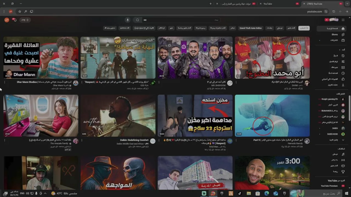Open 3ABSI KICK channel in subscriptions
351x197 pixels.
[331, 134]
